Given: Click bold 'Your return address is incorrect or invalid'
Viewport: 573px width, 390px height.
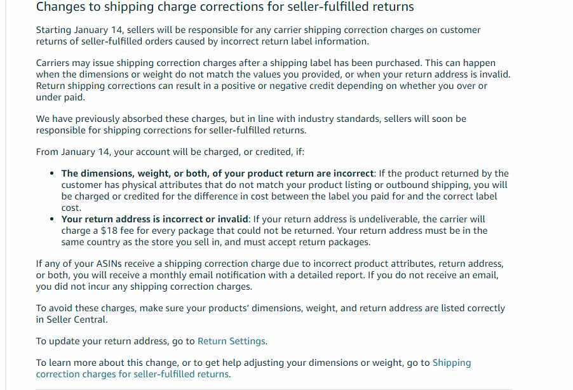Looking at the screenshot, I should click(x=155, y=219).
